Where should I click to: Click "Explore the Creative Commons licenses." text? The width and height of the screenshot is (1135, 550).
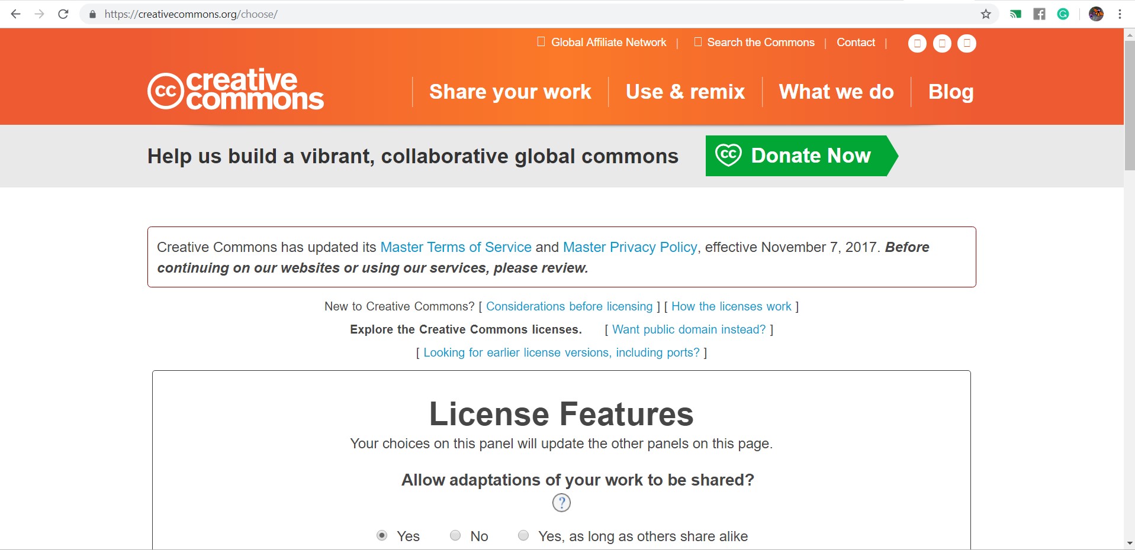(x=466, y=329)
